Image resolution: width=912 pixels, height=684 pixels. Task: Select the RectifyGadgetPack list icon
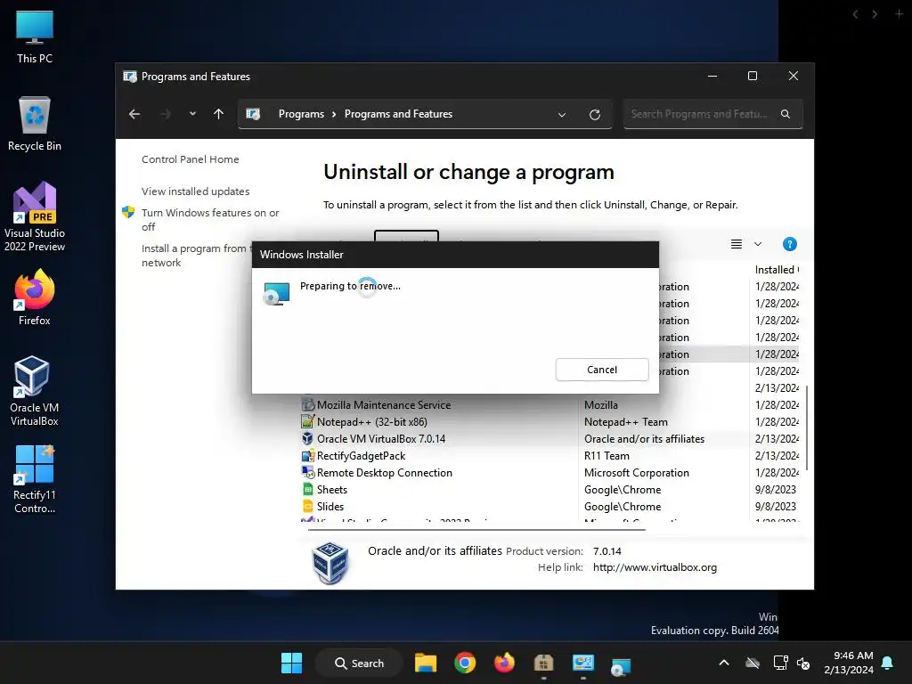pos(307,455)
